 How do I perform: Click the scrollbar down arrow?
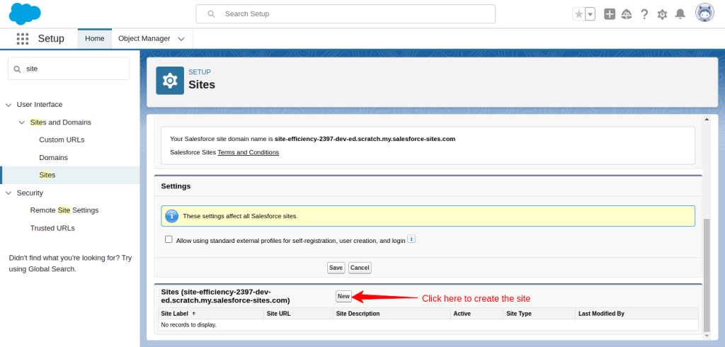coord(707,336)
